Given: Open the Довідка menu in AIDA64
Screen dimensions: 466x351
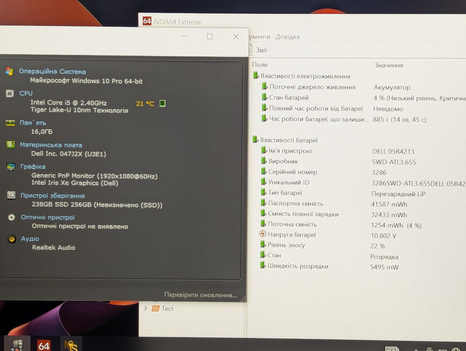Looking at the screenshot, I should coord(288,37).
